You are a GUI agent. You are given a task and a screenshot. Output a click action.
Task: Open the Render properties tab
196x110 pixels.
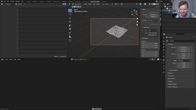pos(164,41)
